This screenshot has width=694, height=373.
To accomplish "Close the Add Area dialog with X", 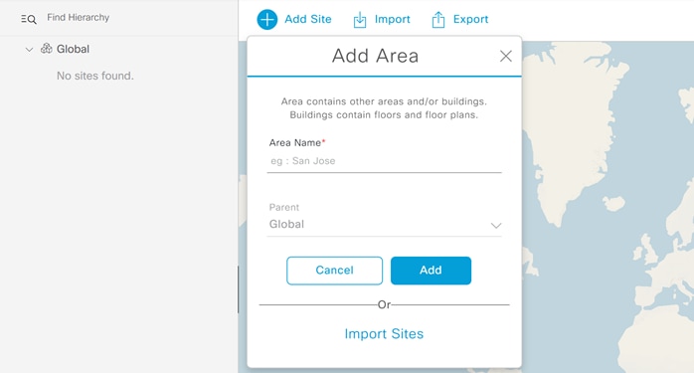I will [x=505, y=56].
